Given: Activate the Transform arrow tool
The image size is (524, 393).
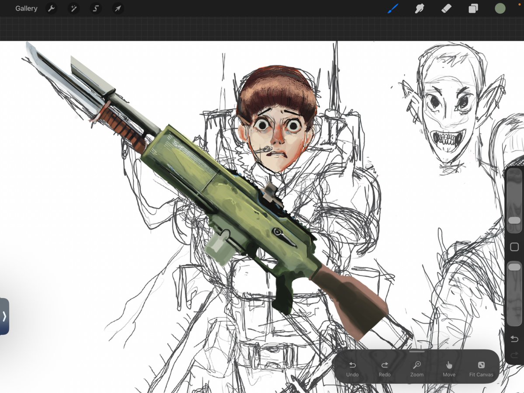Looking at the screenshot, I should pos(118,8).
